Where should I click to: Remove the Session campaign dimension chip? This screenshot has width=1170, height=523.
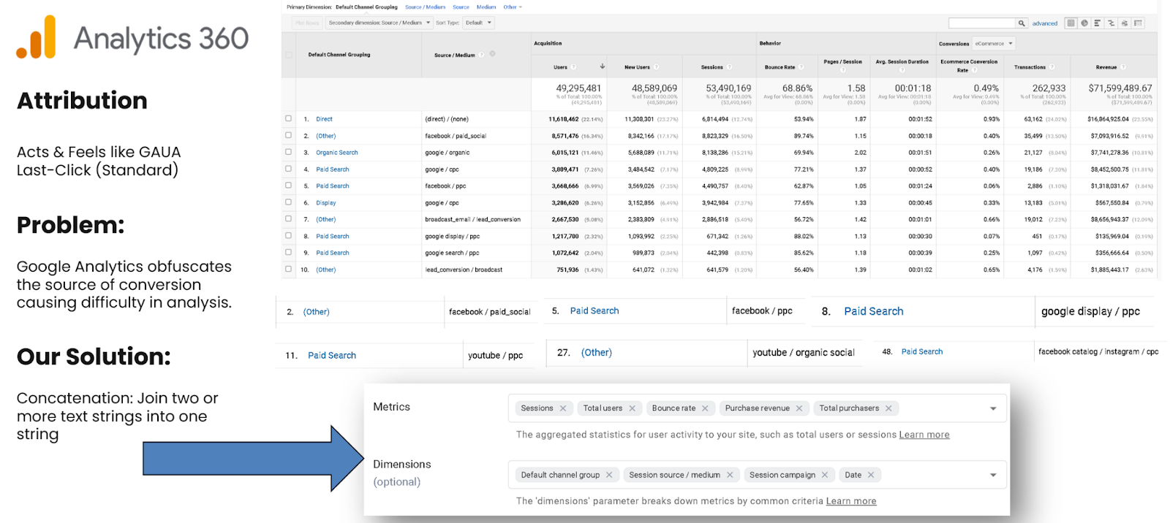pos(825,475)
